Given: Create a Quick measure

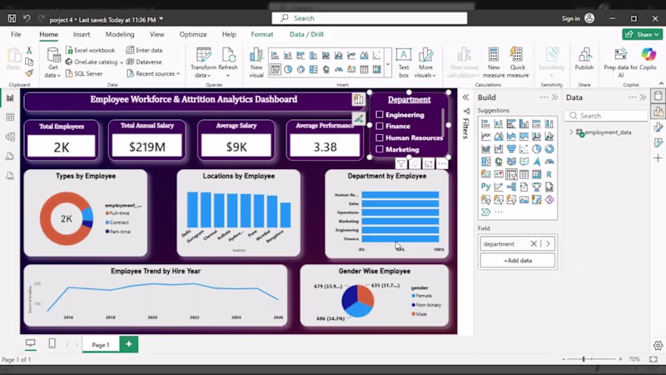Looking at the screenshot, I should pyautogui.click(x=517, y=62).
